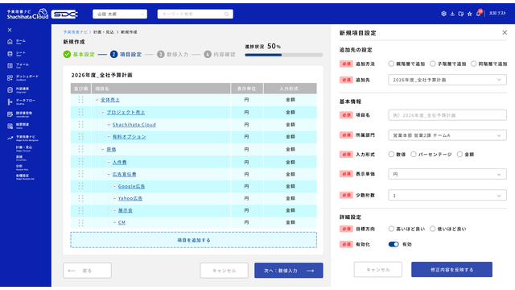Open 計画・見込 in sidebar submenu
This screenshot has width=515, height=290.
click(x=24, y=148)
